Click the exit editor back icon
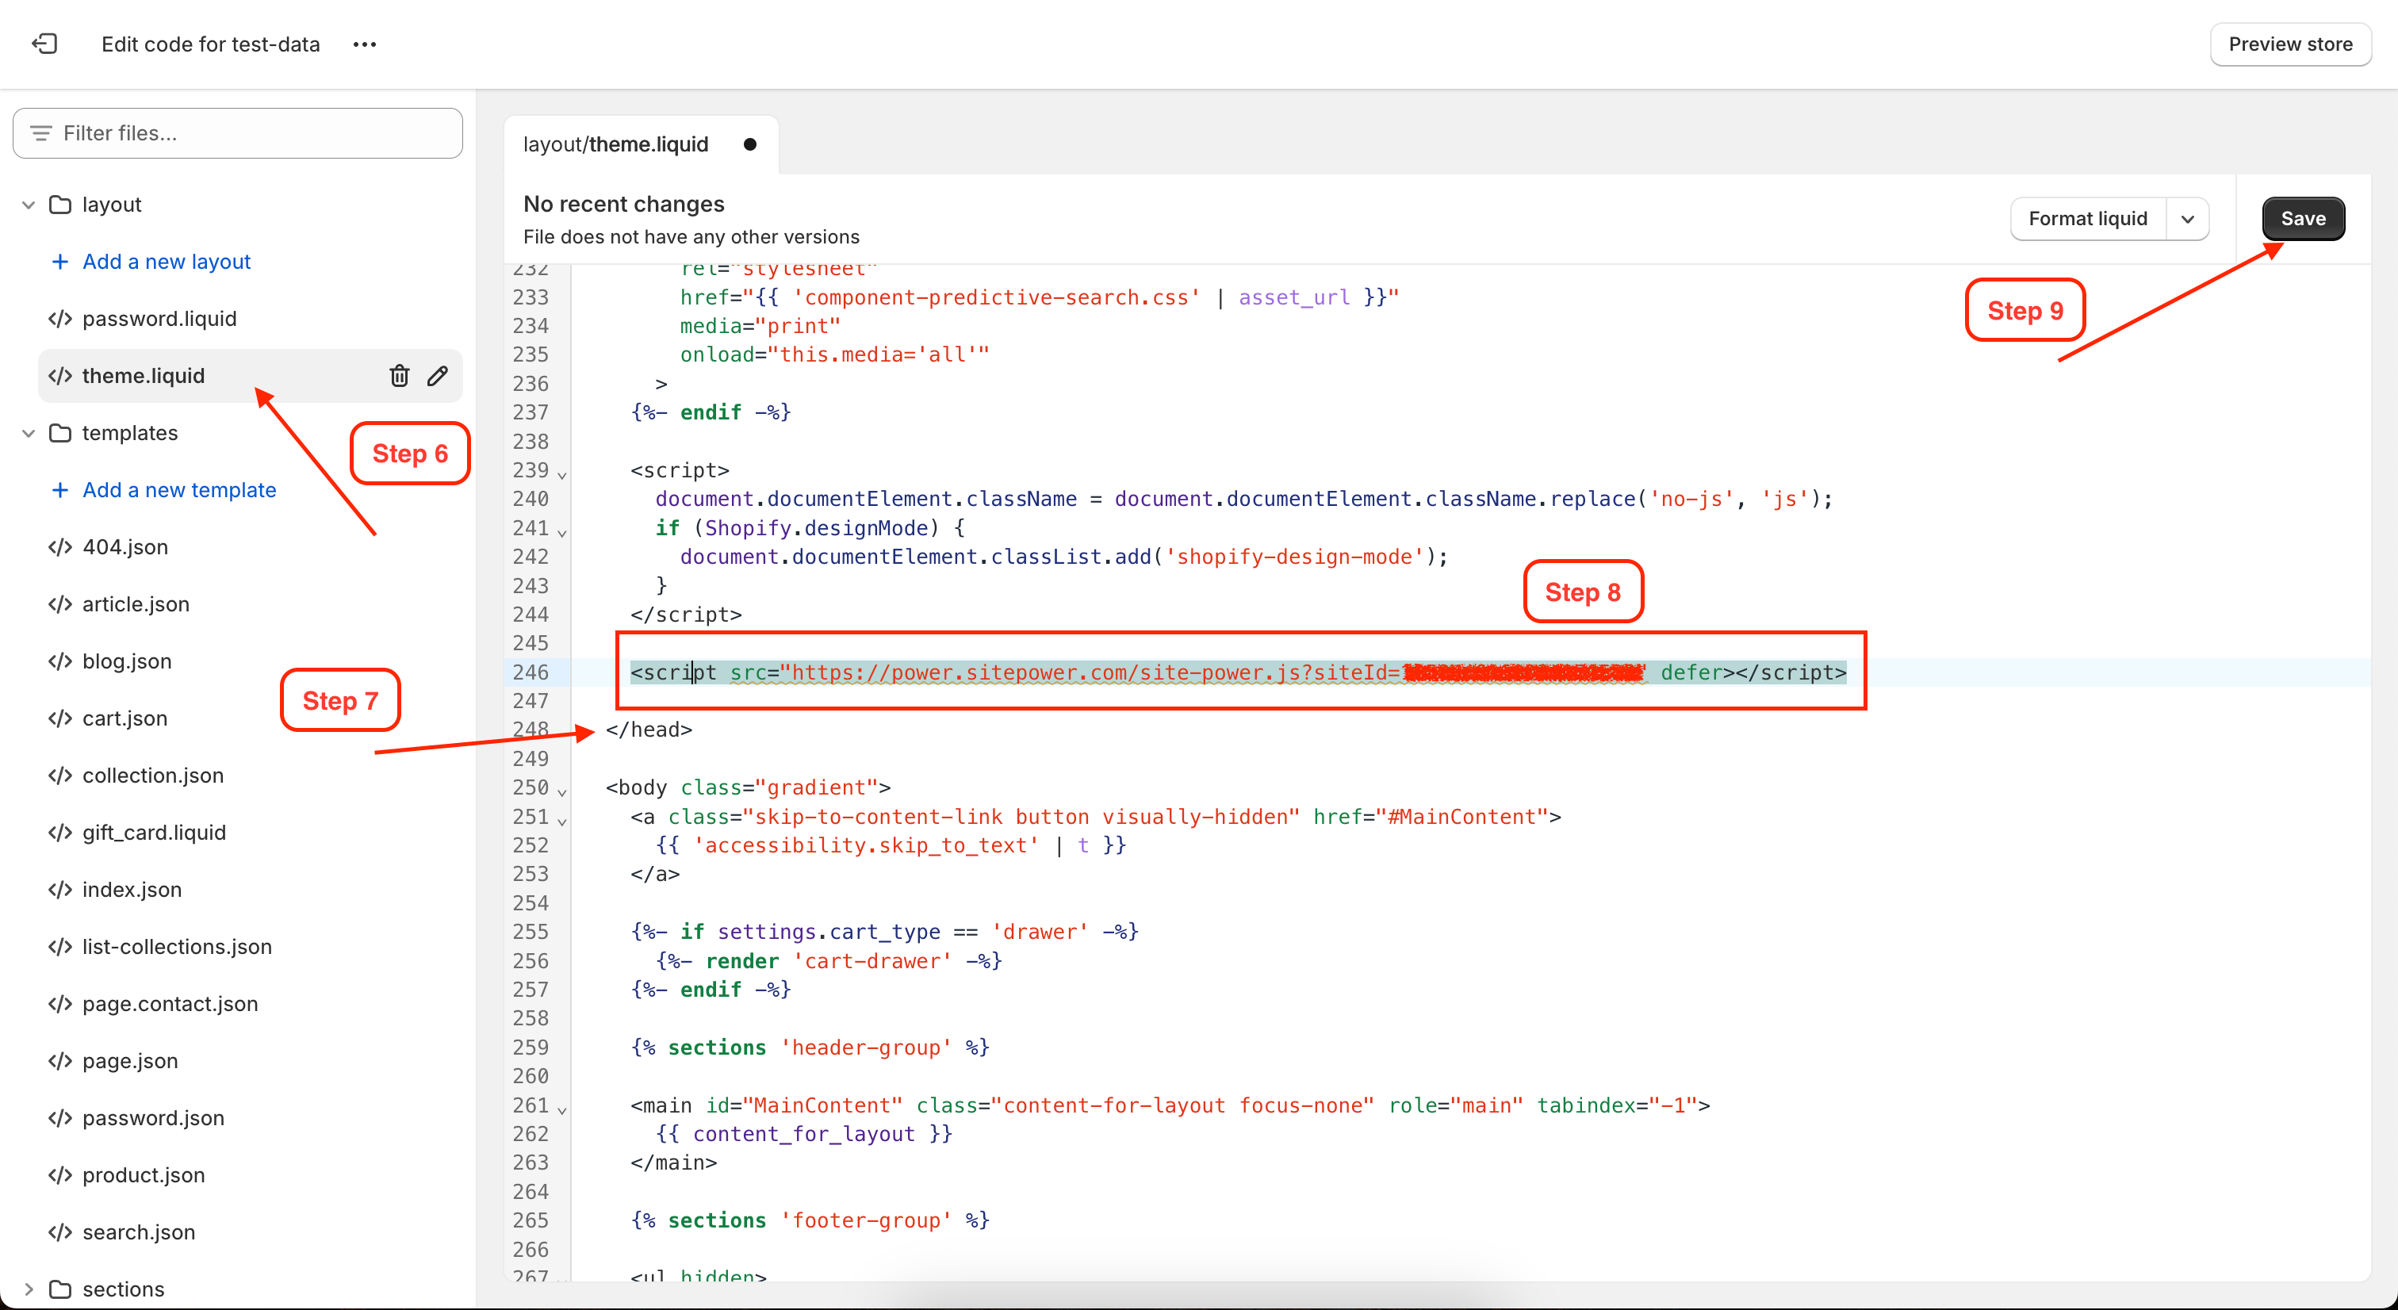The image size is (2398, 1310). [x=44, y=44]
